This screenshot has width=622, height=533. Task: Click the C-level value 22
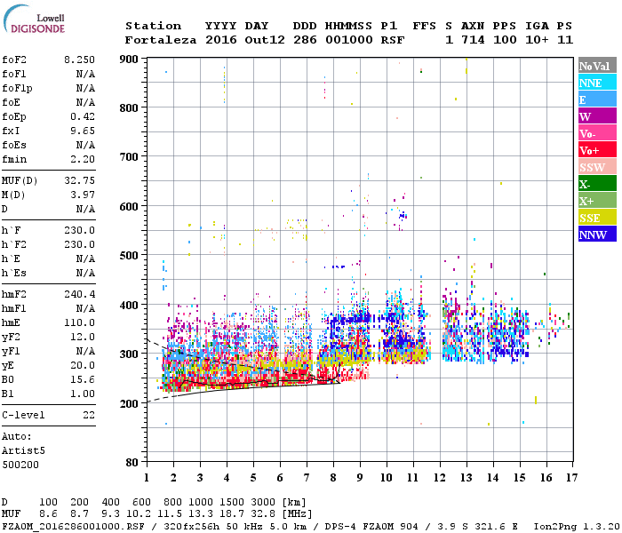coord(89,415)
